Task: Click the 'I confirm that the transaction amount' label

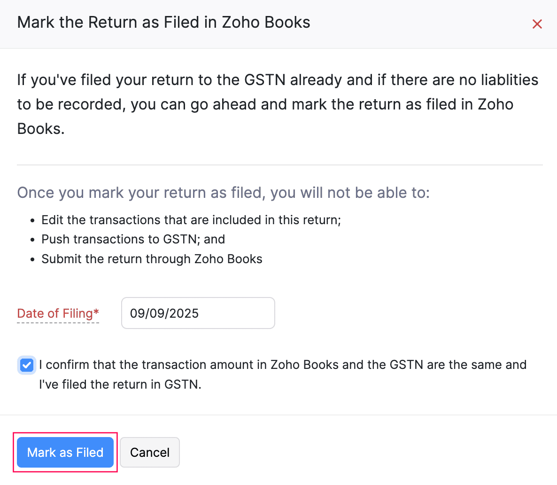Action: pyautogui.click(x=282, y=365)
